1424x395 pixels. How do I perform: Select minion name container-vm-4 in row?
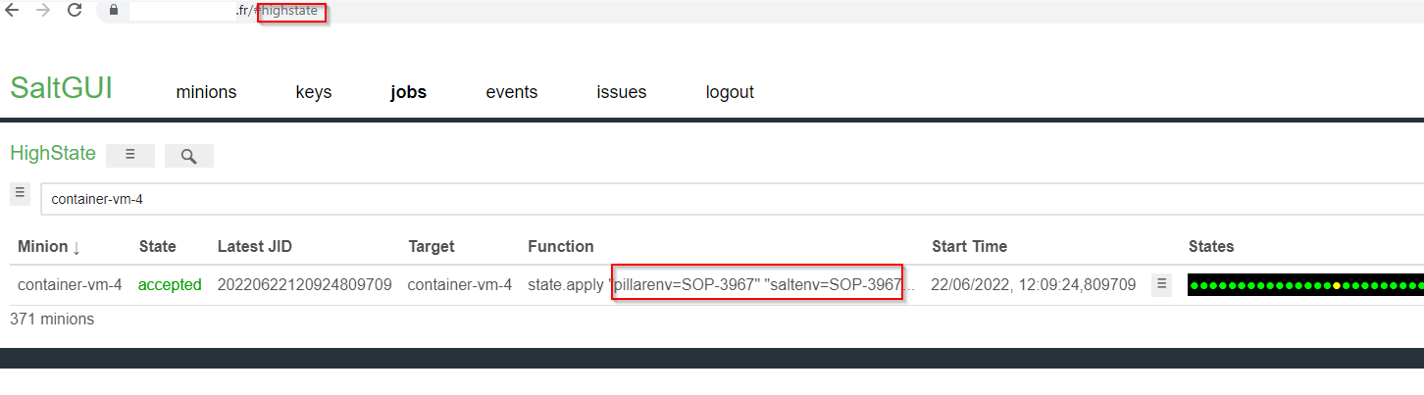click(x=70, y=285)
